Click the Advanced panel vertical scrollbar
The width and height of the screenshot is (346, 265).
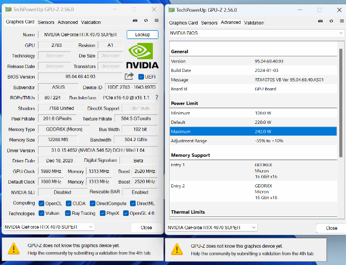click(x=341, y=103)
